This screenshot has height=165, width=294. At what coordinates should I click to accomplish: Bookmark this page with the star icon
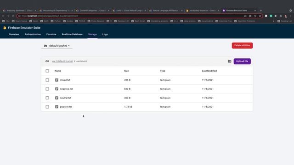coord(260,16)
